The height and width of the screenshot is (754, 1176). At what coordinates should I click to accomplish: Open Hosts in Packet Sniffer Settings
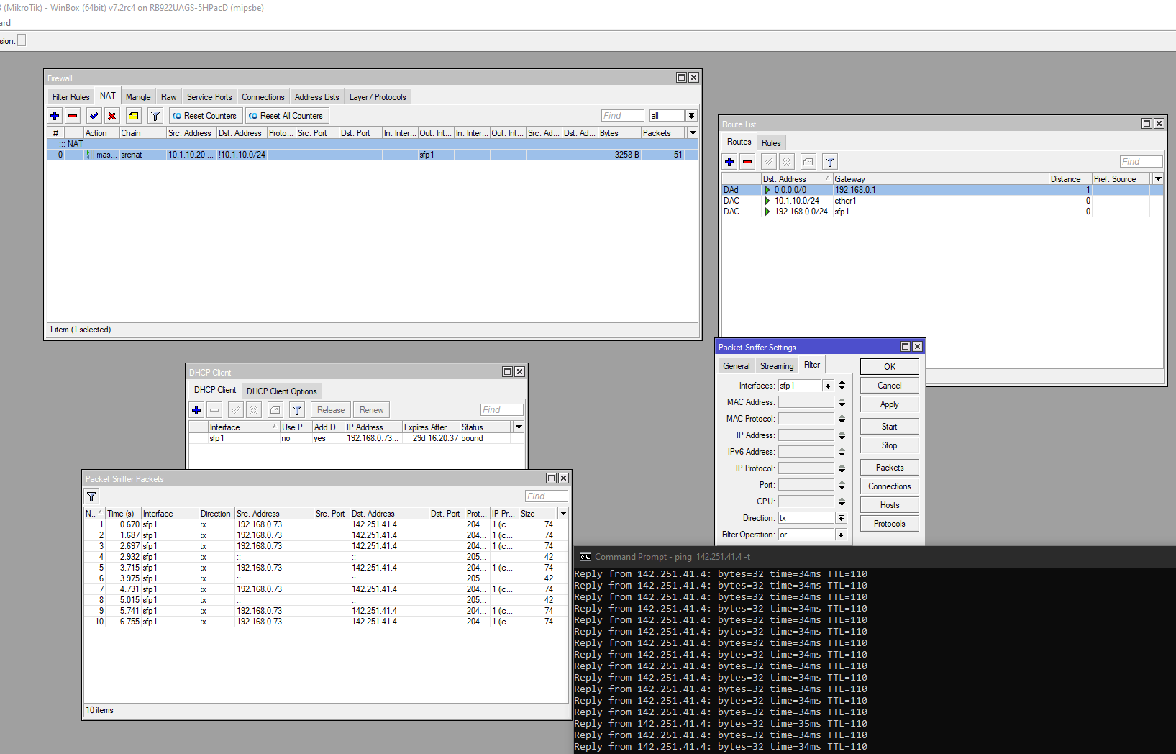tap(890, 505)
